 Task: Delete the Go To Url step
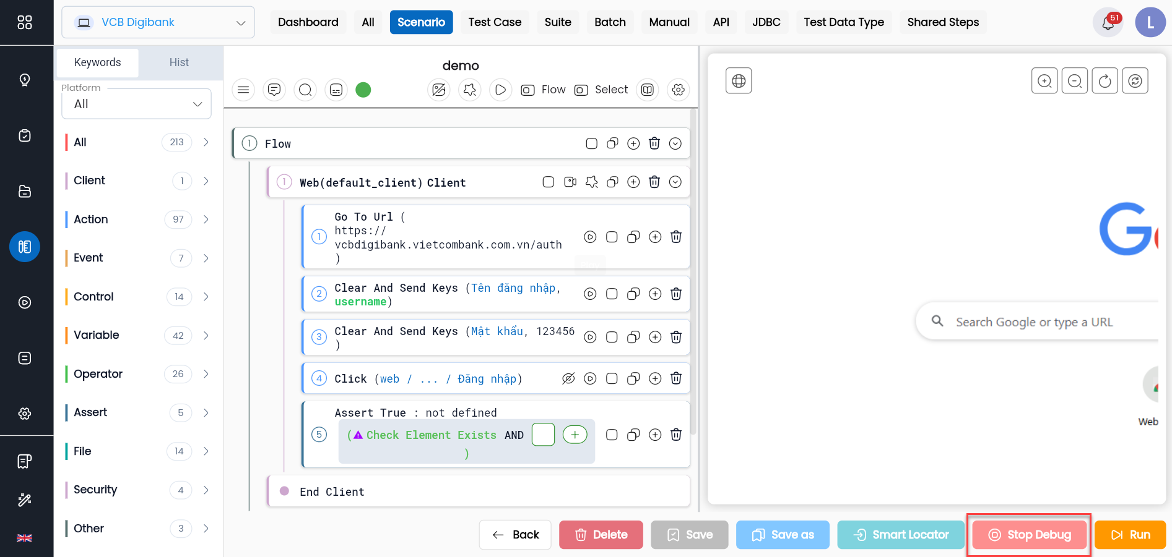[676, 237]
